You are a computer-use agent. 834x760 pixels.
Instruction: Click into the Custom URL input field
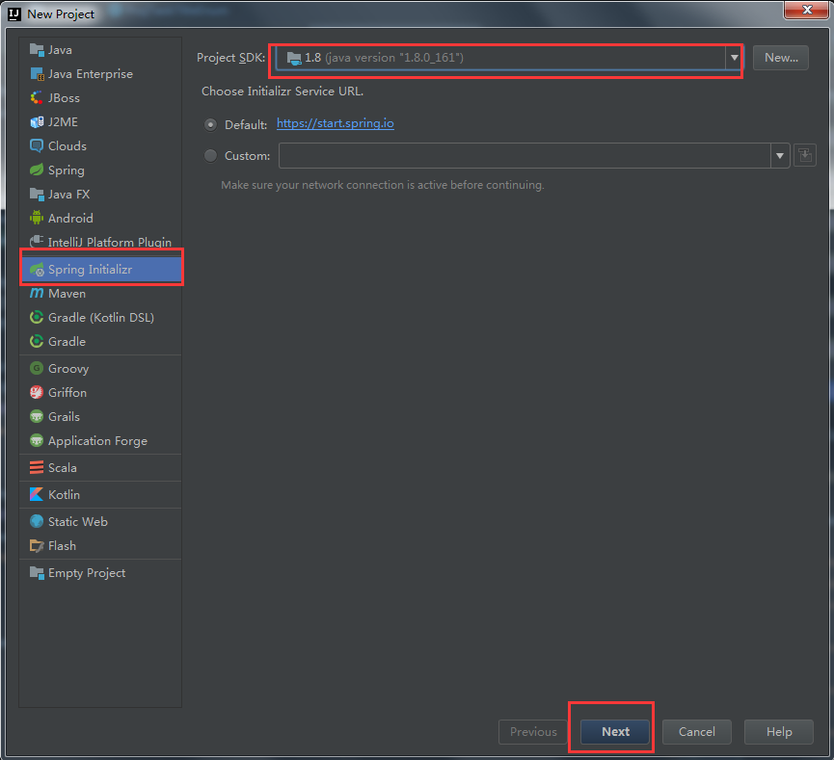coord(525,156)
